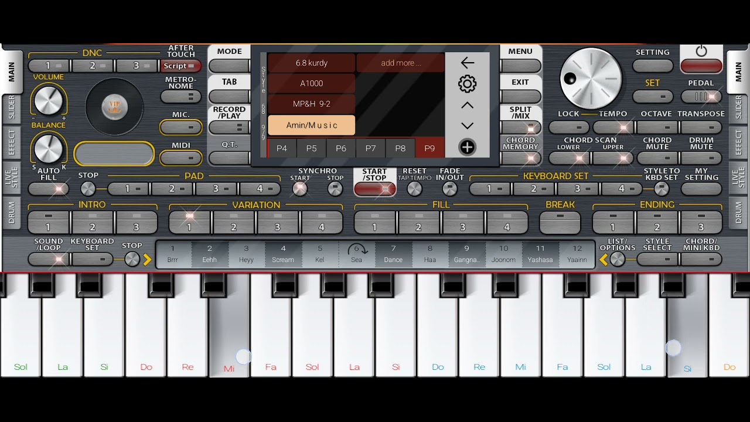Viewport: 750px width, 422px height.
Task: Move down the style list with the down chevron
Action: [x=467, y=125]
